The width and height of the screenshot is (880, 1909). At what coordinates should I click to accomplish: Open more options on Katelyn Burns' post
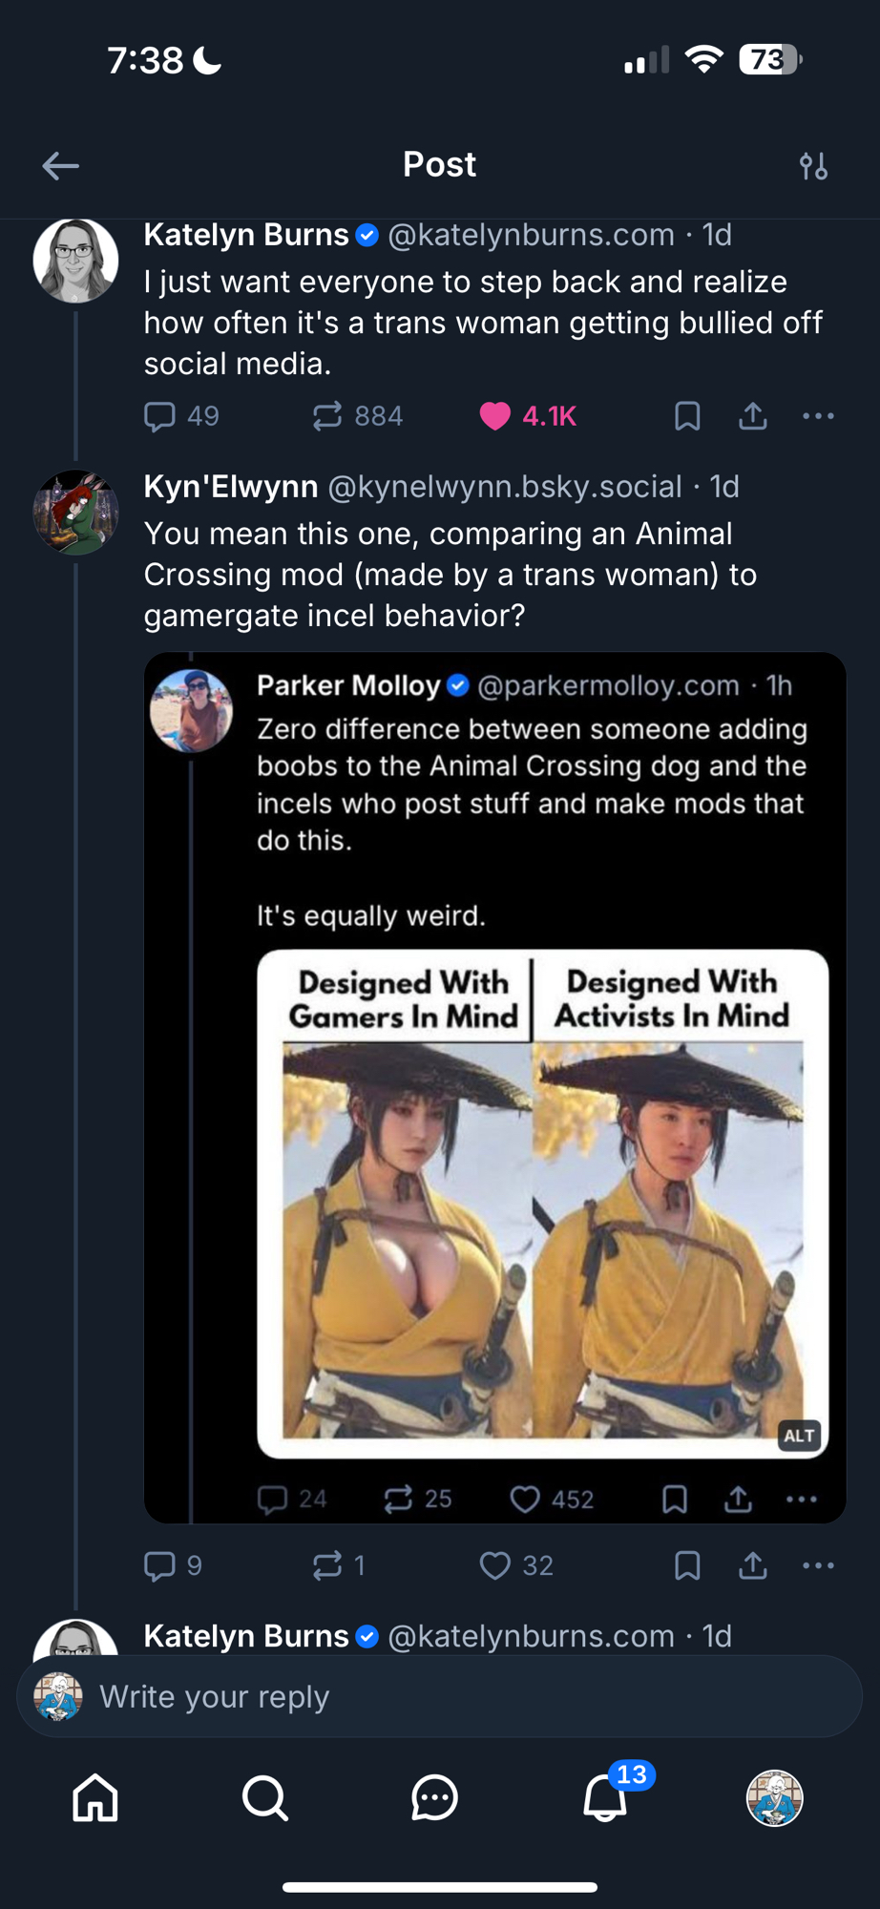pyautogui.click(x=818, y=416)
